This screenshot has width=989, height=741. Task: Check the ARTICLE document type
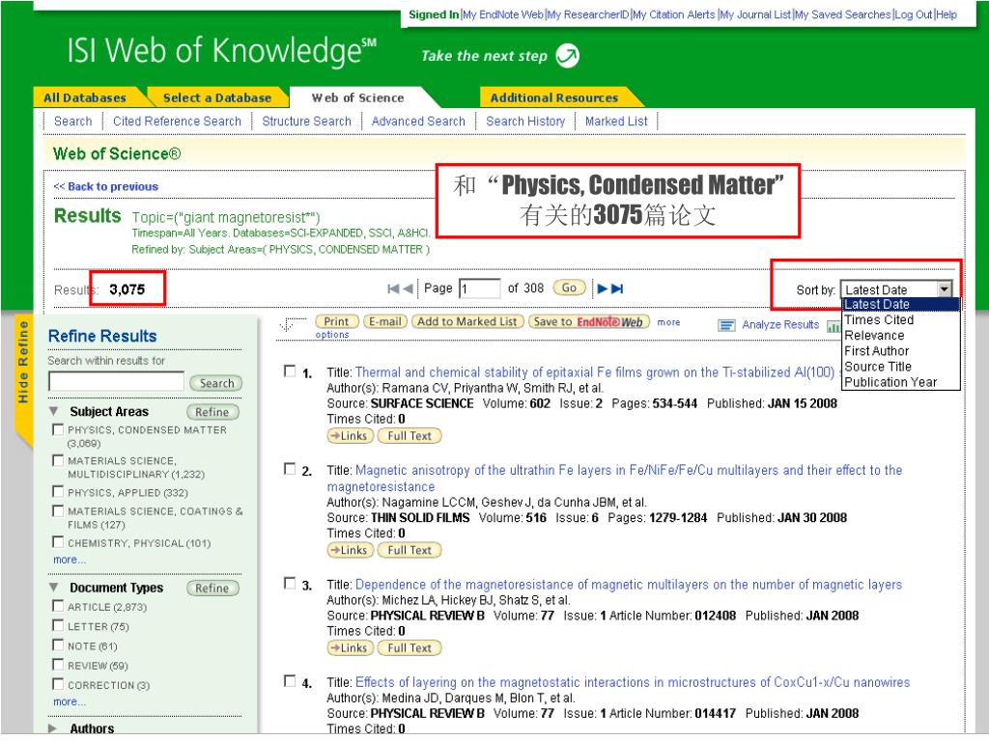coord(58,606)
